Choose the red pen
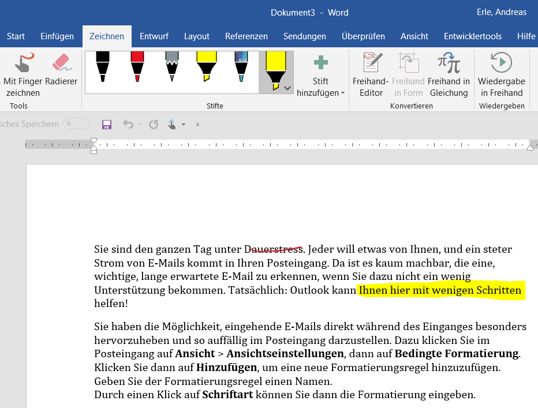This screenshot has width=538, height=408. pos(137,66)
